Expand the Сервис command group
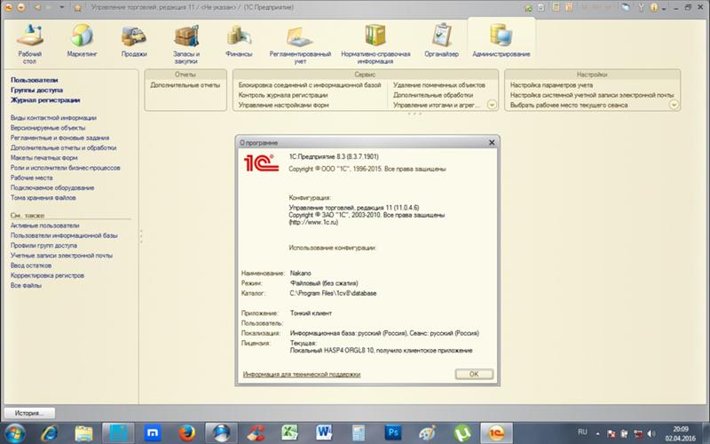710x444 pixels. [492, 105]
